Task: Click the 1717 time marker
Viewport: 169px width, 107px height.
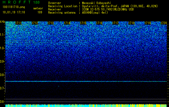Action: (x=115, y=23)
